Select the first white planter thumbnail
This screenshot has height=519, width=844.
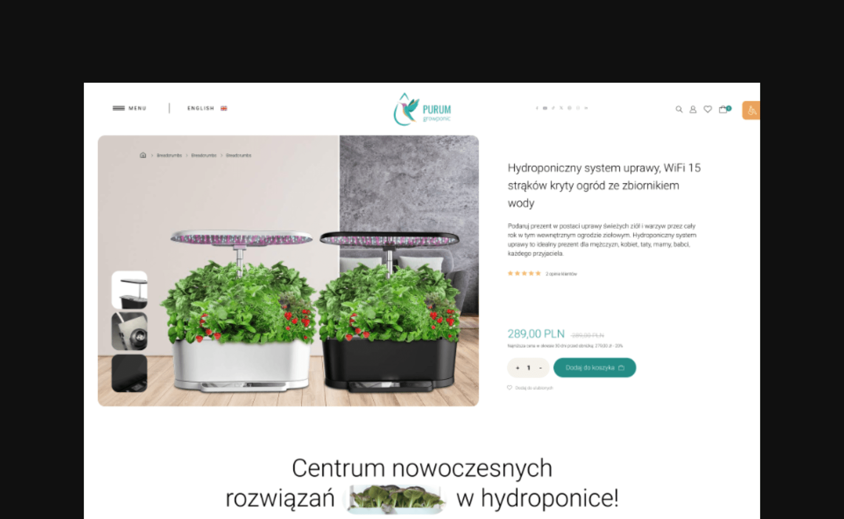click(x=129, y=290)
